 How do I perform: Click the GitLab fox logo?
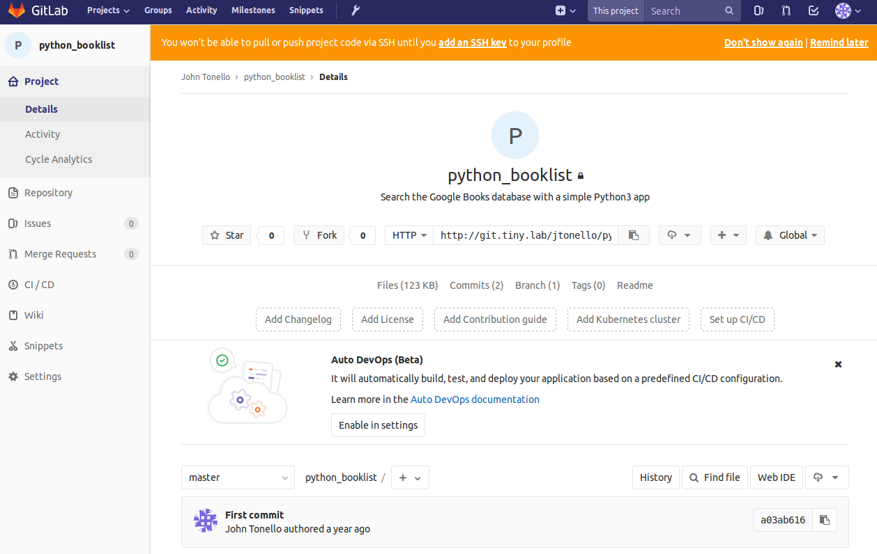pyautogui.click(x=16, y=10)
